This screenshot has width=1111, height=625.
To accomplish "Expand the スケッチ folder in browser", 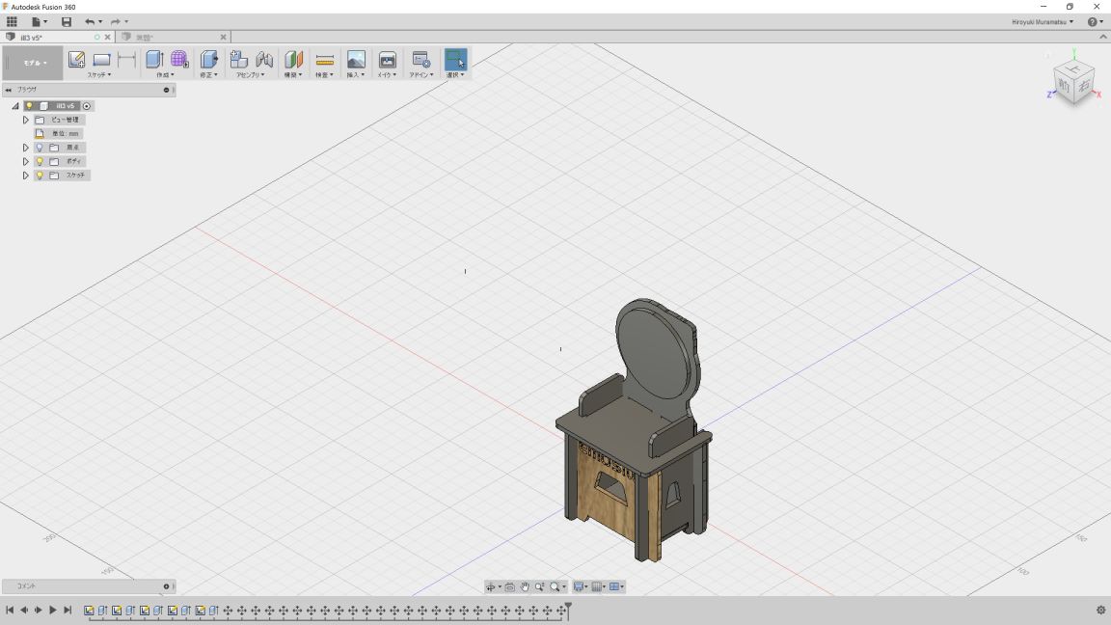I will [x=25, y=175].
